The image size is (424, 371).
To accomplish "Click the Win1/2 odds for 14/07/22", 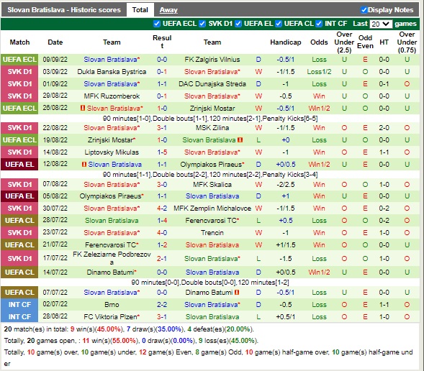I will (x=319, y=272).
